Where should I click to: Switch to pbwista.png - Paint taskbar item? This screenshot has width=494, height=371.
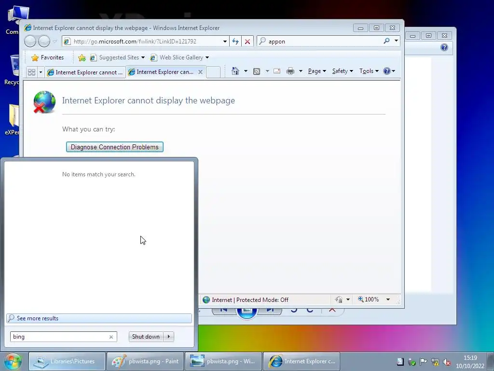(145, 361)
